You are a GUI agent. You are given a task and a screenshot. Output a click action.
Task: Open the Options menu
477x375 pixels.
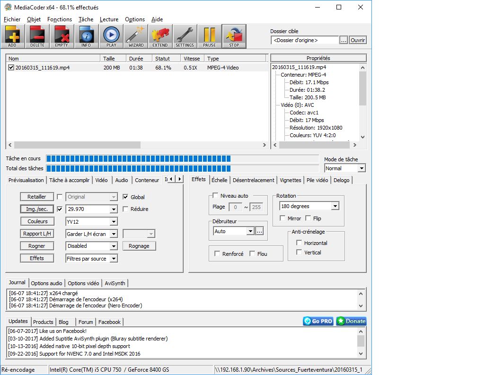coord(135,19)
